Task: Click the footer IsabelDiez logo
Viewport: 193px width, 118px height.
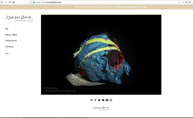Action: tap(101, 108)
